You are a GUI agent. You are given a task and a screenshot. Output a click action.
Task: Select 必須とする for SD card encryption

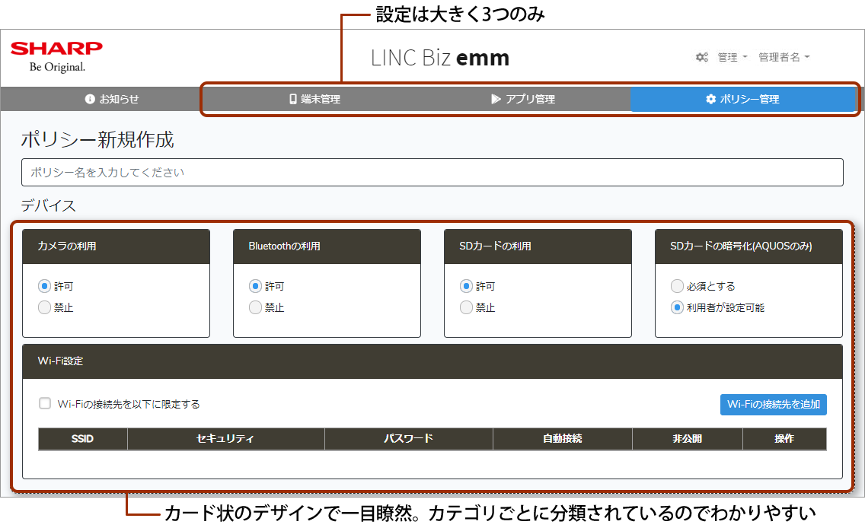click(x=677, y=286)
